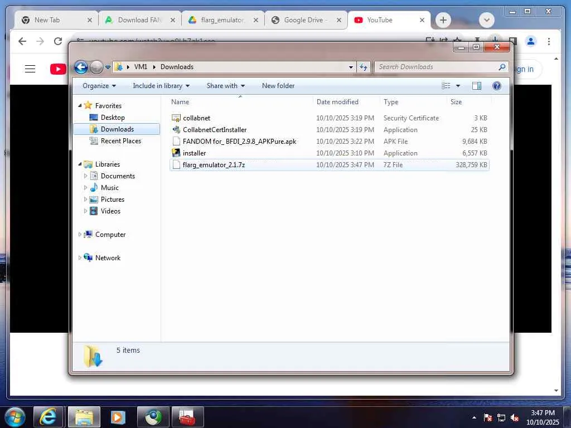Image resolution: width=571 pixels, height=428 pixels.
Task: Select the FANDOM for_BFDI_2.9.8_APKPure.apk file
Action: click(x=239, y=142)
